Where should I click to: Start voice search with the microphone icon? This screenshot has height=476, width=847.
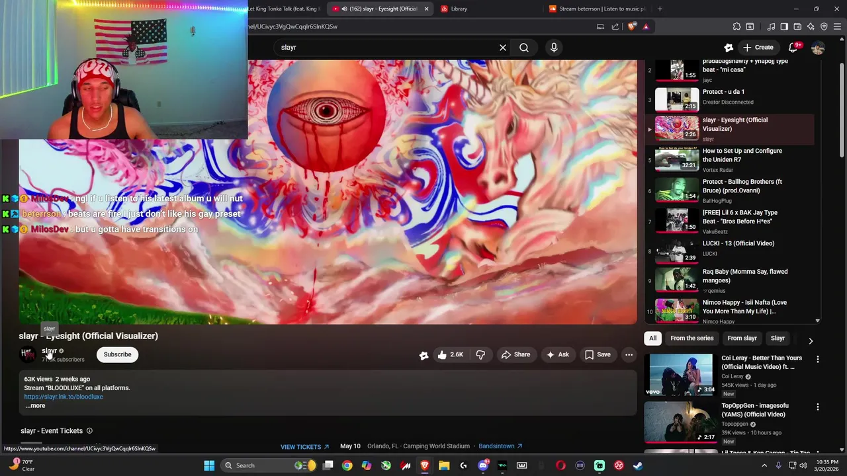(554, 48)
